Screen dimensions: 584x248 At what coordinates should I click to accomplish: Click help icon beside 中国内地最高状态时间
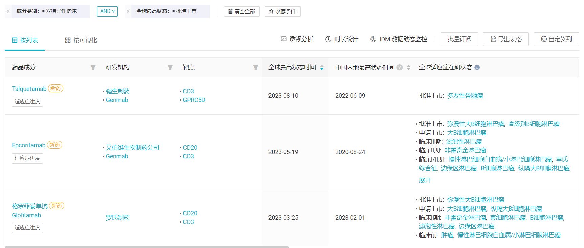pos(399,67)
